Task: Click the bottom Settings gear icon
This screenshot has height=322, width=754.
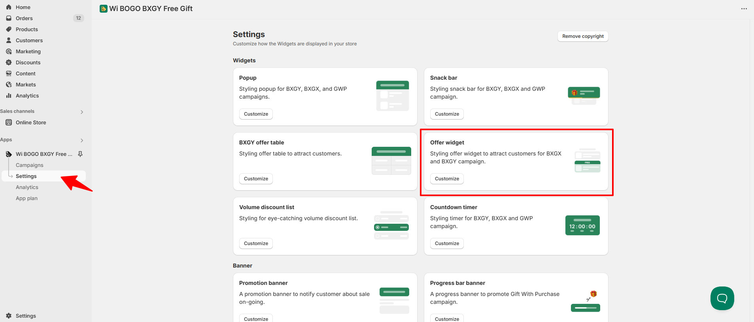Action: 9,316
